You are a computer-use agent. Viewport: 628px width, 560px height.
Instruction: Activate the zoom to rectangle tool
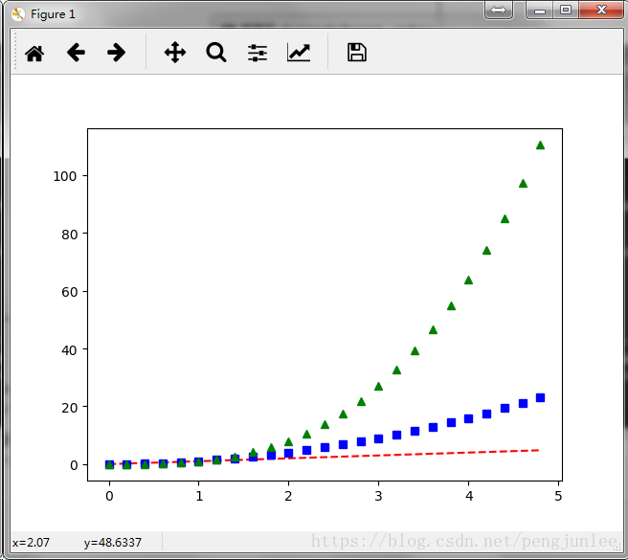216,53
